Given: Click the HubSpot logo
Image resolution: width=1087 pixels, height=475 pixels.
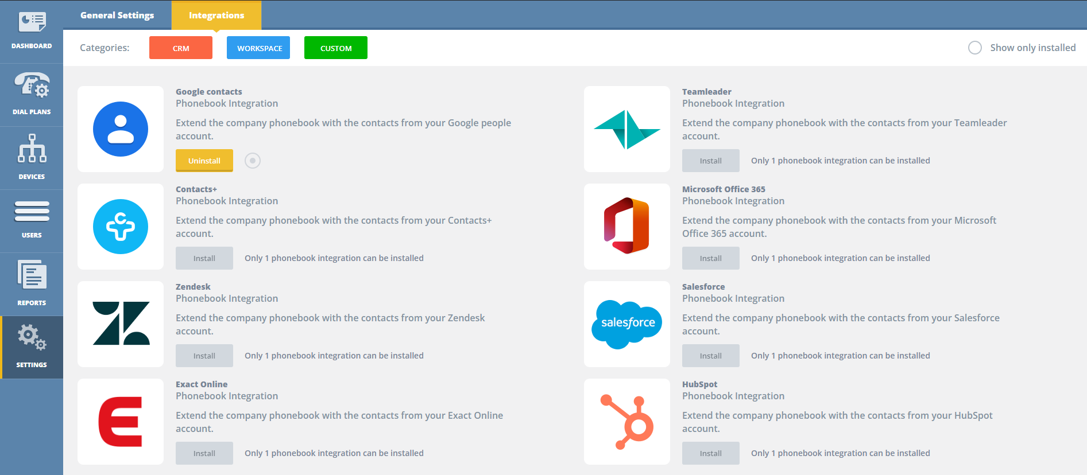Looking at the screenshot, I should [627, 422].
